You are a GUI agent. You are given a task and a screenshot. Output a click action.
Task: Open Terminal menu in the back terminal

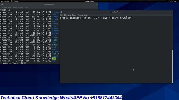(21, 7)
